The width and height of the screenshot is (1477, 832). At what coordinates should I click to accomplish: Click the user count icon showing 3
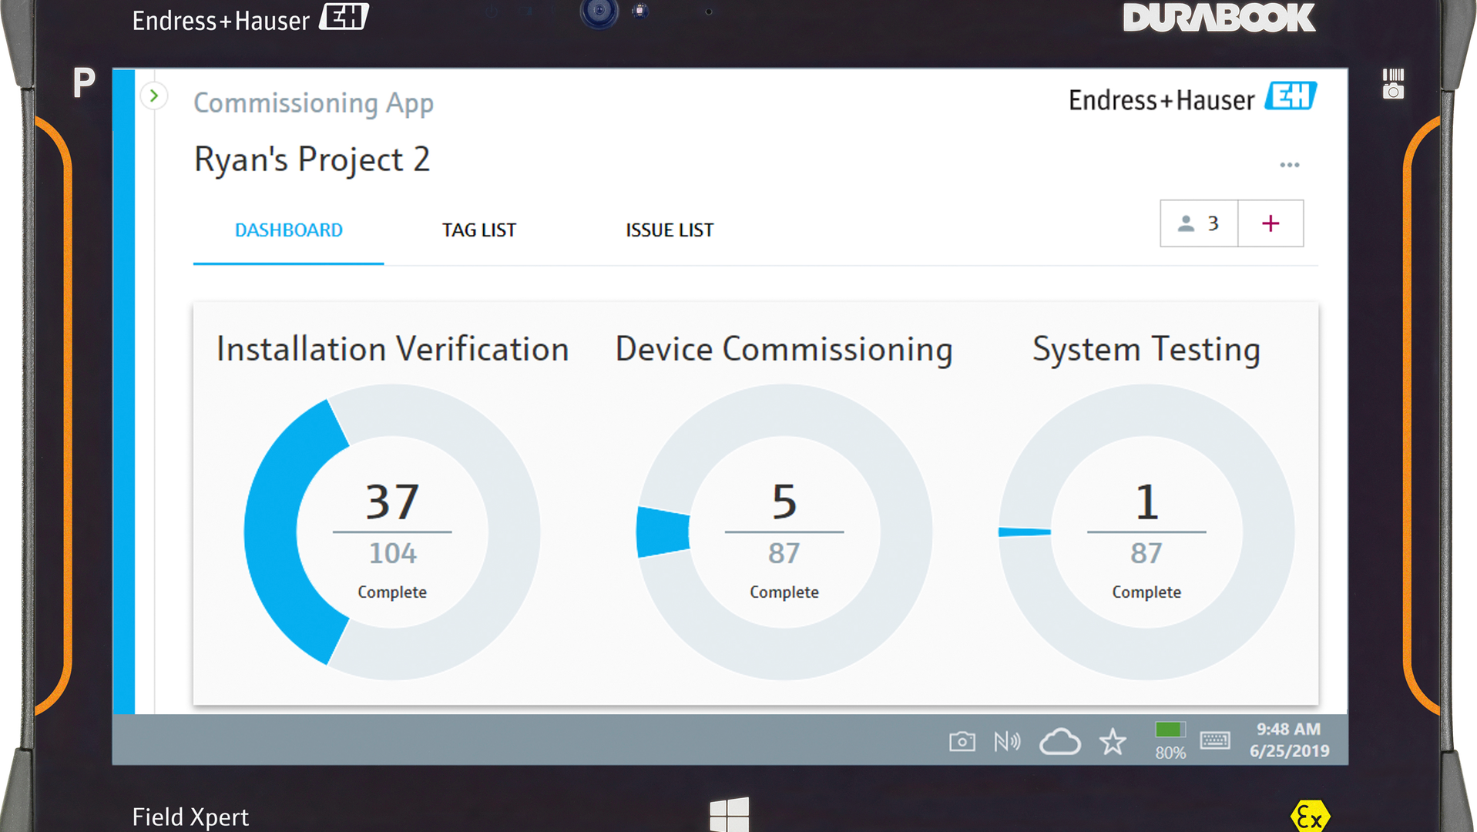(x=1199, y=223)
